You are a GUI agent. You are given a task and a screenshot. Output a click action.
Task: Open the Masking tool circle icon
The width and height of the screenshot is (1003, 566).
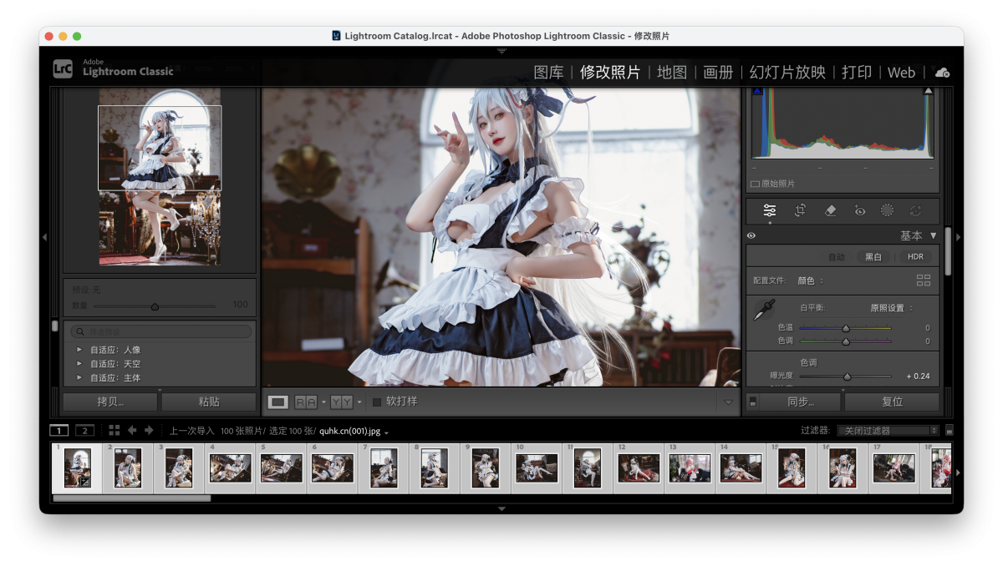click(x=887, y=210)
